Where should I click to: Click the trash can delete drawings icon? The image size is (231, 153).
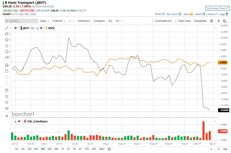(x=7, y=91)
